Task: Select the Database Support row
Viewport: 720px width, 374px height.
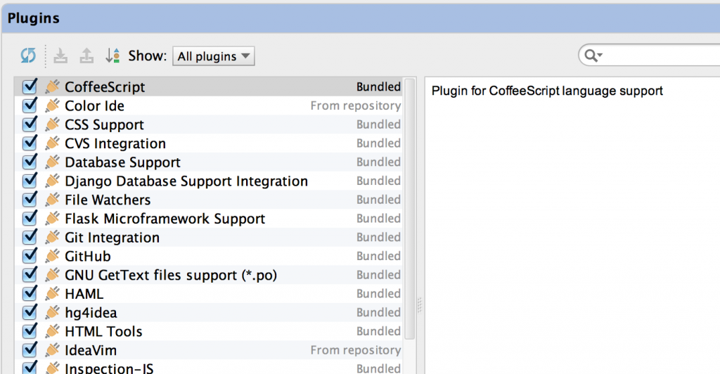Action: pos(208,162)
